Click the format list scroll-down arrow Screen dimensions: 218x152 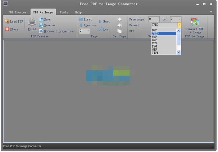click(179, 52)
